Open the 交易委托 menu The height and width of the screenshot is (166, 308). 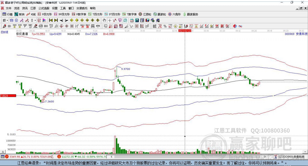[x=82, y=8]
